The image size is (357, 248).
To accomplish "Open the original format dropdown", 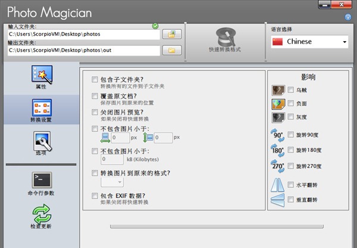I will [x=112, y=182].
